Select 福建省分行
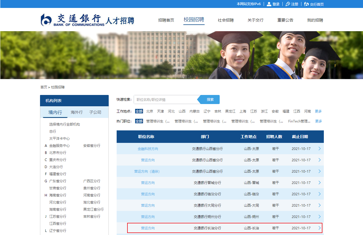The height and width of the screenshot is (235, 363). tap(58, 174)
